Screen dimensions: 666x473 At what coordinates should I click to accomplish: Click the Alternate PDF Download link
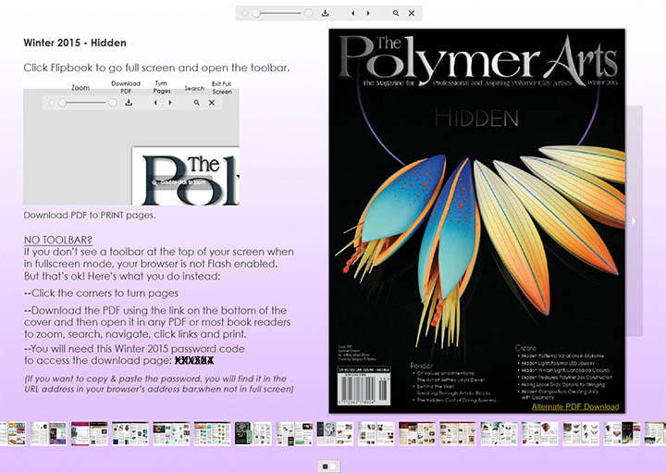pyautogui.click(x=575, y=406)
